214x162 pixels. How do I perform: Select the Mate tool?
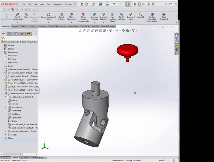click(x=26, y=17)
